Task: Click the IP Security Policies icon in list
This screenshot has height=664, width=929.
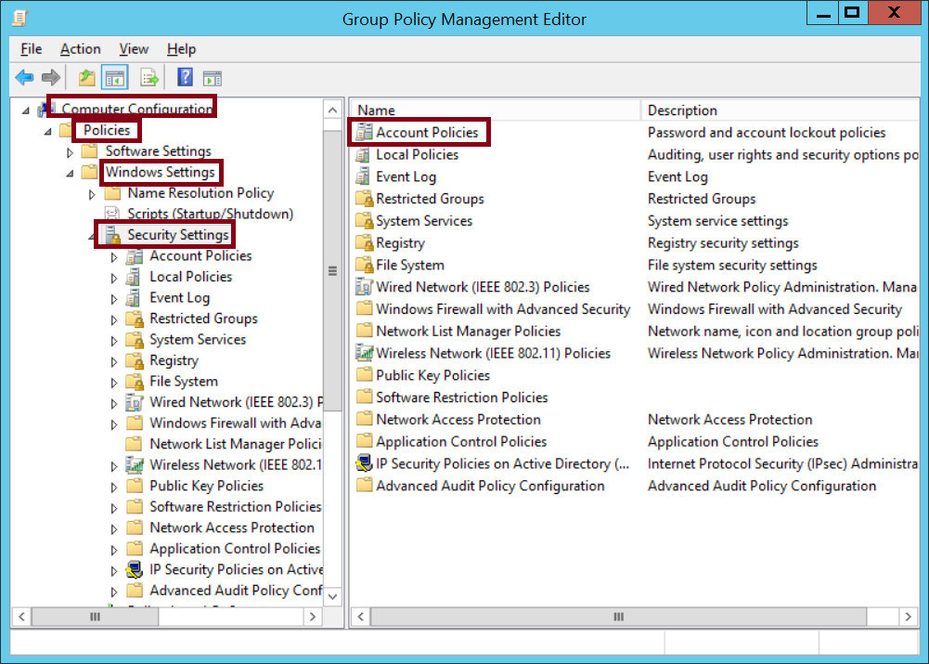Action: coord(364,463)
